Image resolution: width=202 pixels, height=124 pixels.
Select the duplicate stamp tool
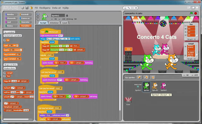125,8
